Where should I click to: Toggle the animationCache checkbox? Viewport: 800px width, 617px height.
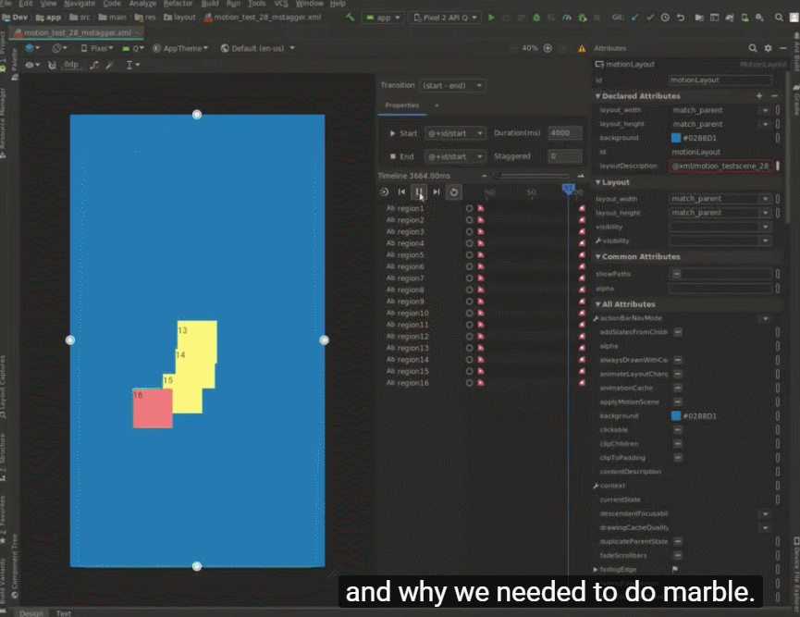[678, 388]
